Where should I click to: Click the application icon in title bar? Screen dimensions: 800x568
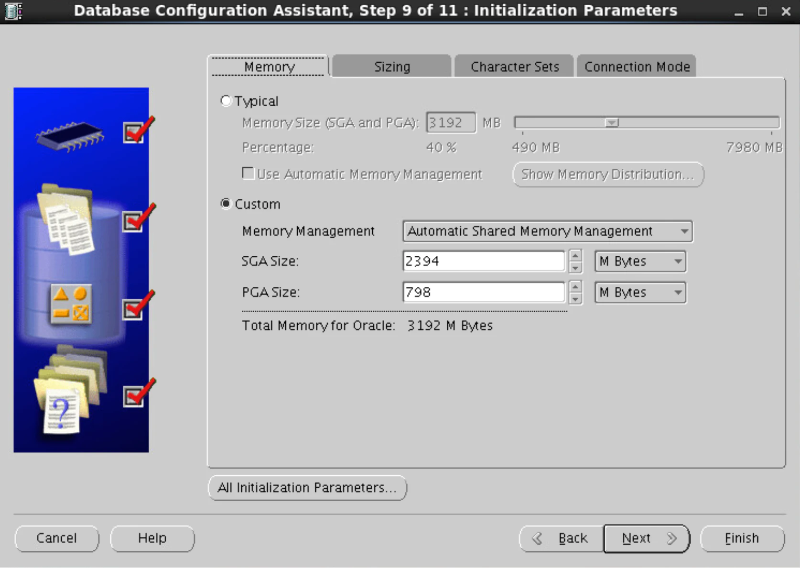point(13,11)
